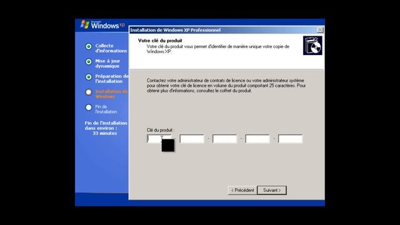Click the "Collecte d'informations" step text

coord(111,48)
